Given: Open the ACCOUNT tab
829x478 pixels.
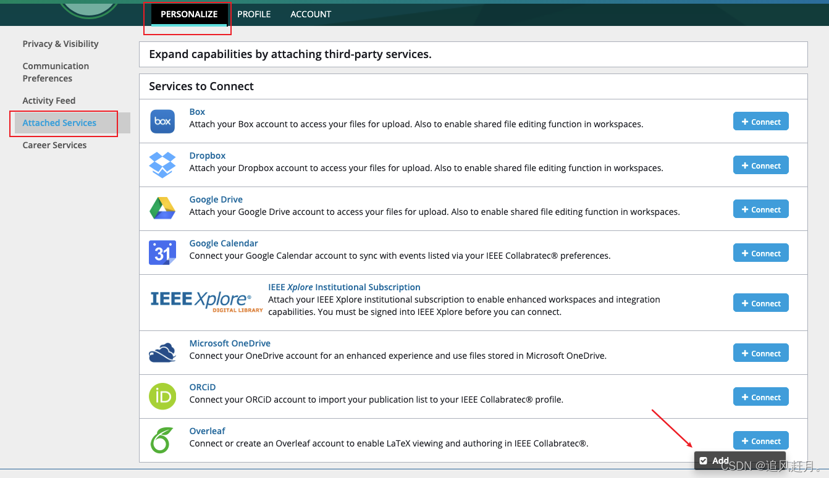Looking at the screenshot, I should click(x=311, y=14).
